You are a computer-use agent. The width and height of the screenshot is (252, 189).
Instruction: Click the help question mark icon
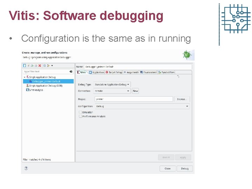point(26,168)
